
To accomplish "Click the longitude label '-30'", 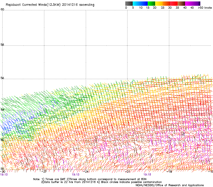I will (3, 172).
